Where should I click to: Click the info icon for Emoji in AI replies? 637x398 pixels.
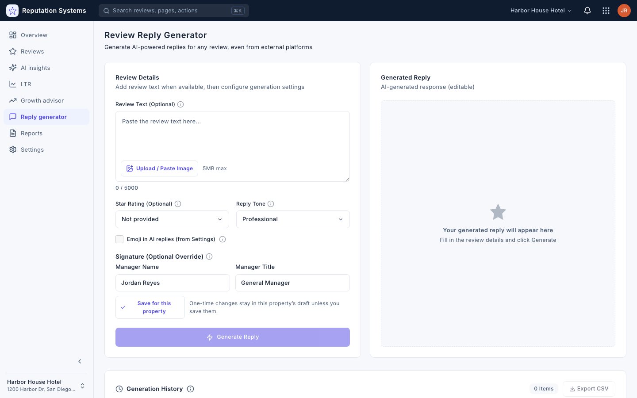point(223,239)
